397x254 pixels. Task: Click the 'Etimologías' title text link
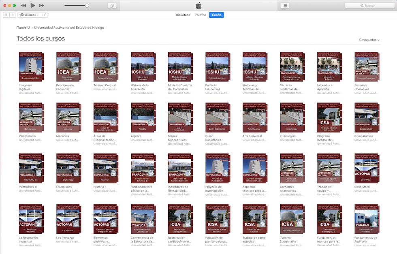(x=288, y=136)
